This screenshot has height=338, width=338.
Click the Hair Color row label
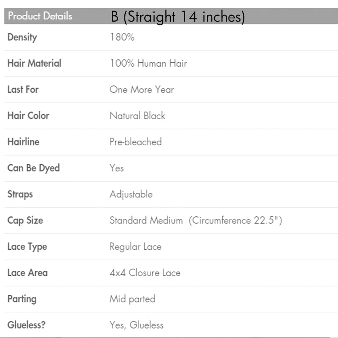point(28,115)
